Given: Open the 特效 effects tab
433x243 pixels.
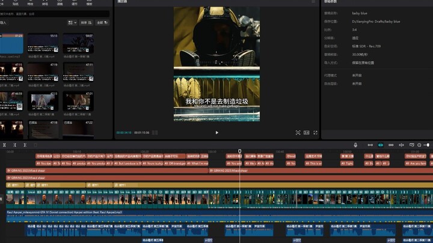Looking at the screenshot, I should (30, 3).
